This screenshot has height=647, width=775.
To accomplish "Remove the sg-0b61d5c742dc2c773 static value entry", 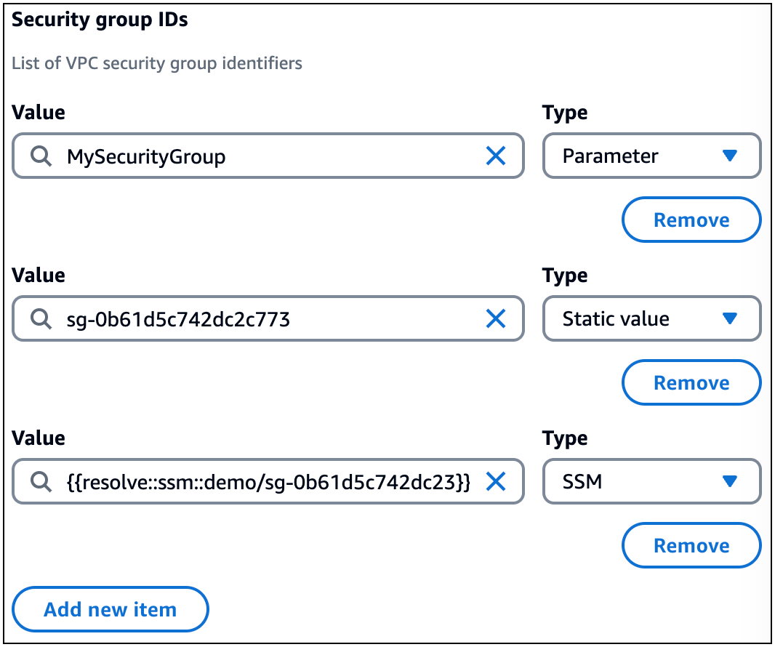I will pos(691,382).
